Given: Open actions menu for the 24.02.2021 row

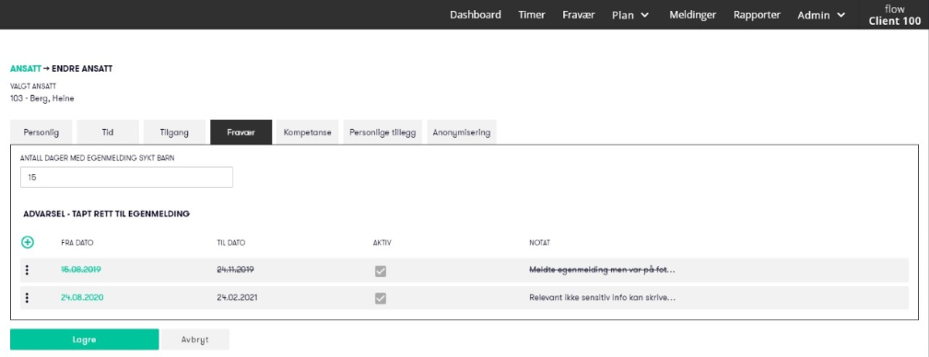Looking at the screenshot, I should (27, 298).
